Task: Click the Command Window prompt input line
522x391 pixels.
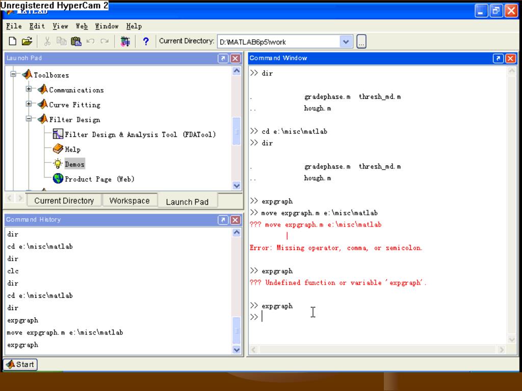Action: pos(378,317)
